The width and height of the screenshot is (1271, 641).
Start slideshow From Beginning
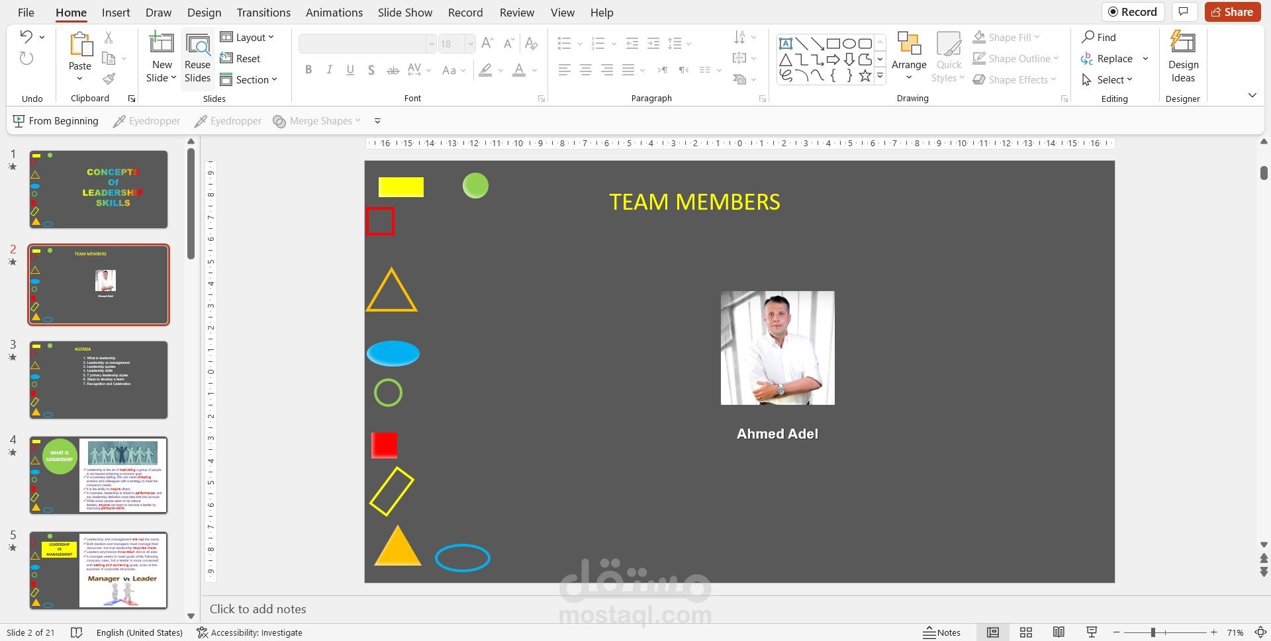56,121
